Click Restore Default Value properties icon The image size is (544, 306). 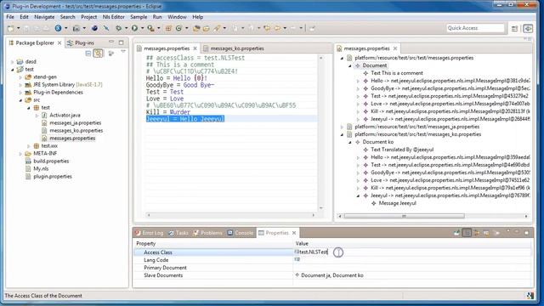tap(486, 233)
